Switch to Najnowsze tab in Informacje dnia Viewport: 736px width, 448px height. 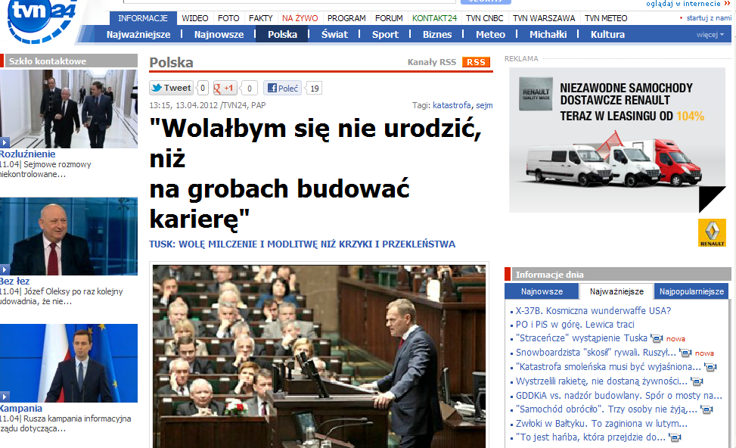[x=542, y=291]
